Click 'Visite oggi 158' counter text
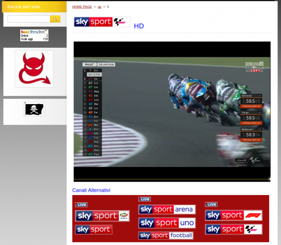This screenshot has width=281, height=245. tap(34, 39)
